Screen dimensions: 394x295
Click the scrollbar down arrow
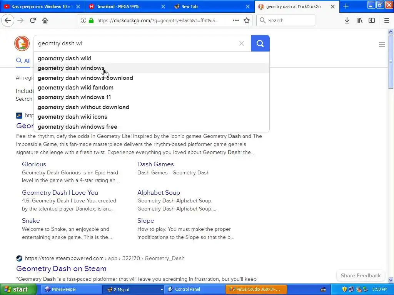(391, 280)
